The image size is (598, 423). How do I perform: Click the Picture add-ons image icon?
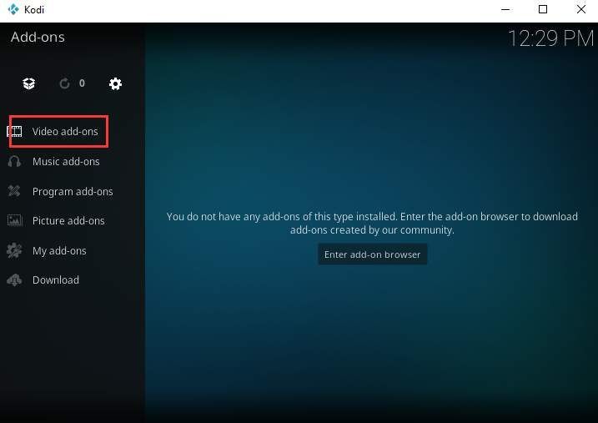tap(14, 220)
